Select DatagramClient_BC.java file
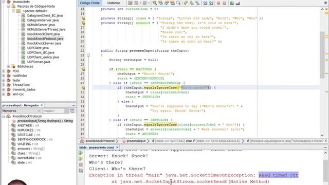The height and width of the screenshot is (185, 329). (45, 16)
